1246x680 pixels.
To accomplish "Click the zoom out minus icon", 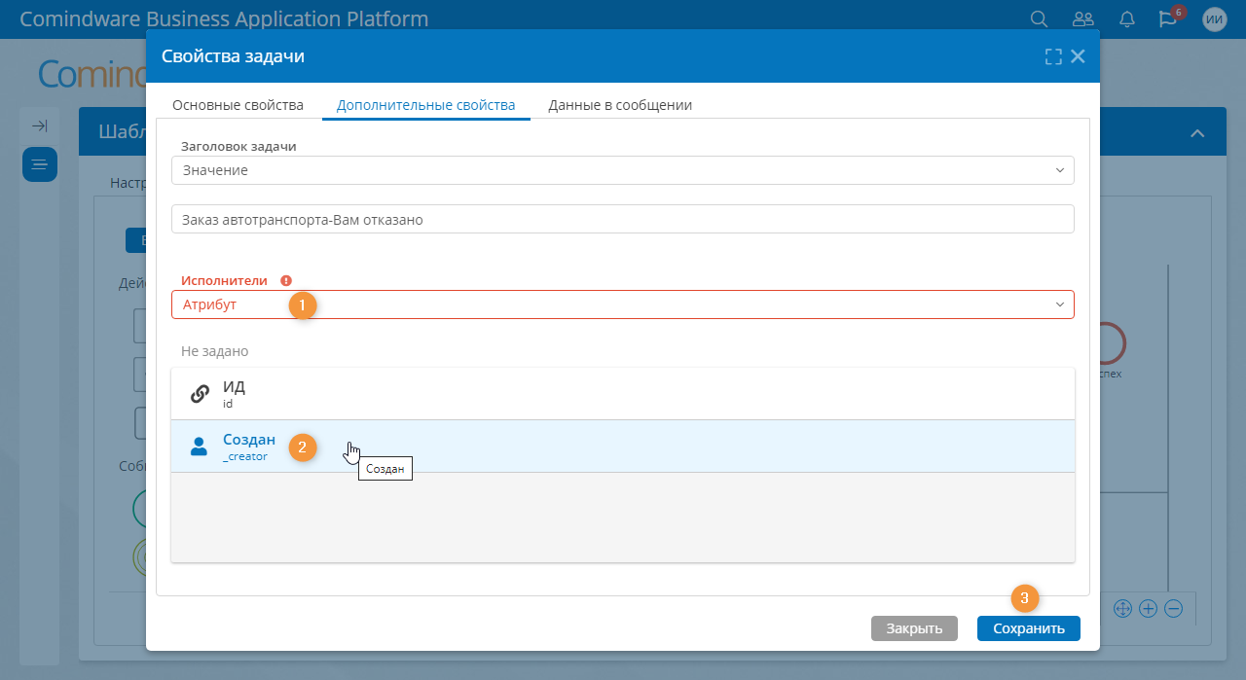I will coord(1173,609).
